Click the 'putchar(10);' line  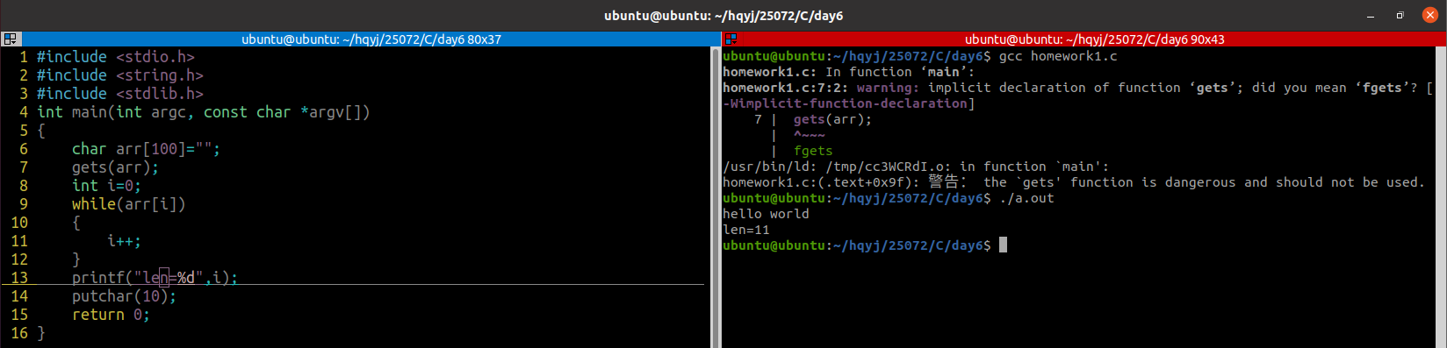pos(124,296)
